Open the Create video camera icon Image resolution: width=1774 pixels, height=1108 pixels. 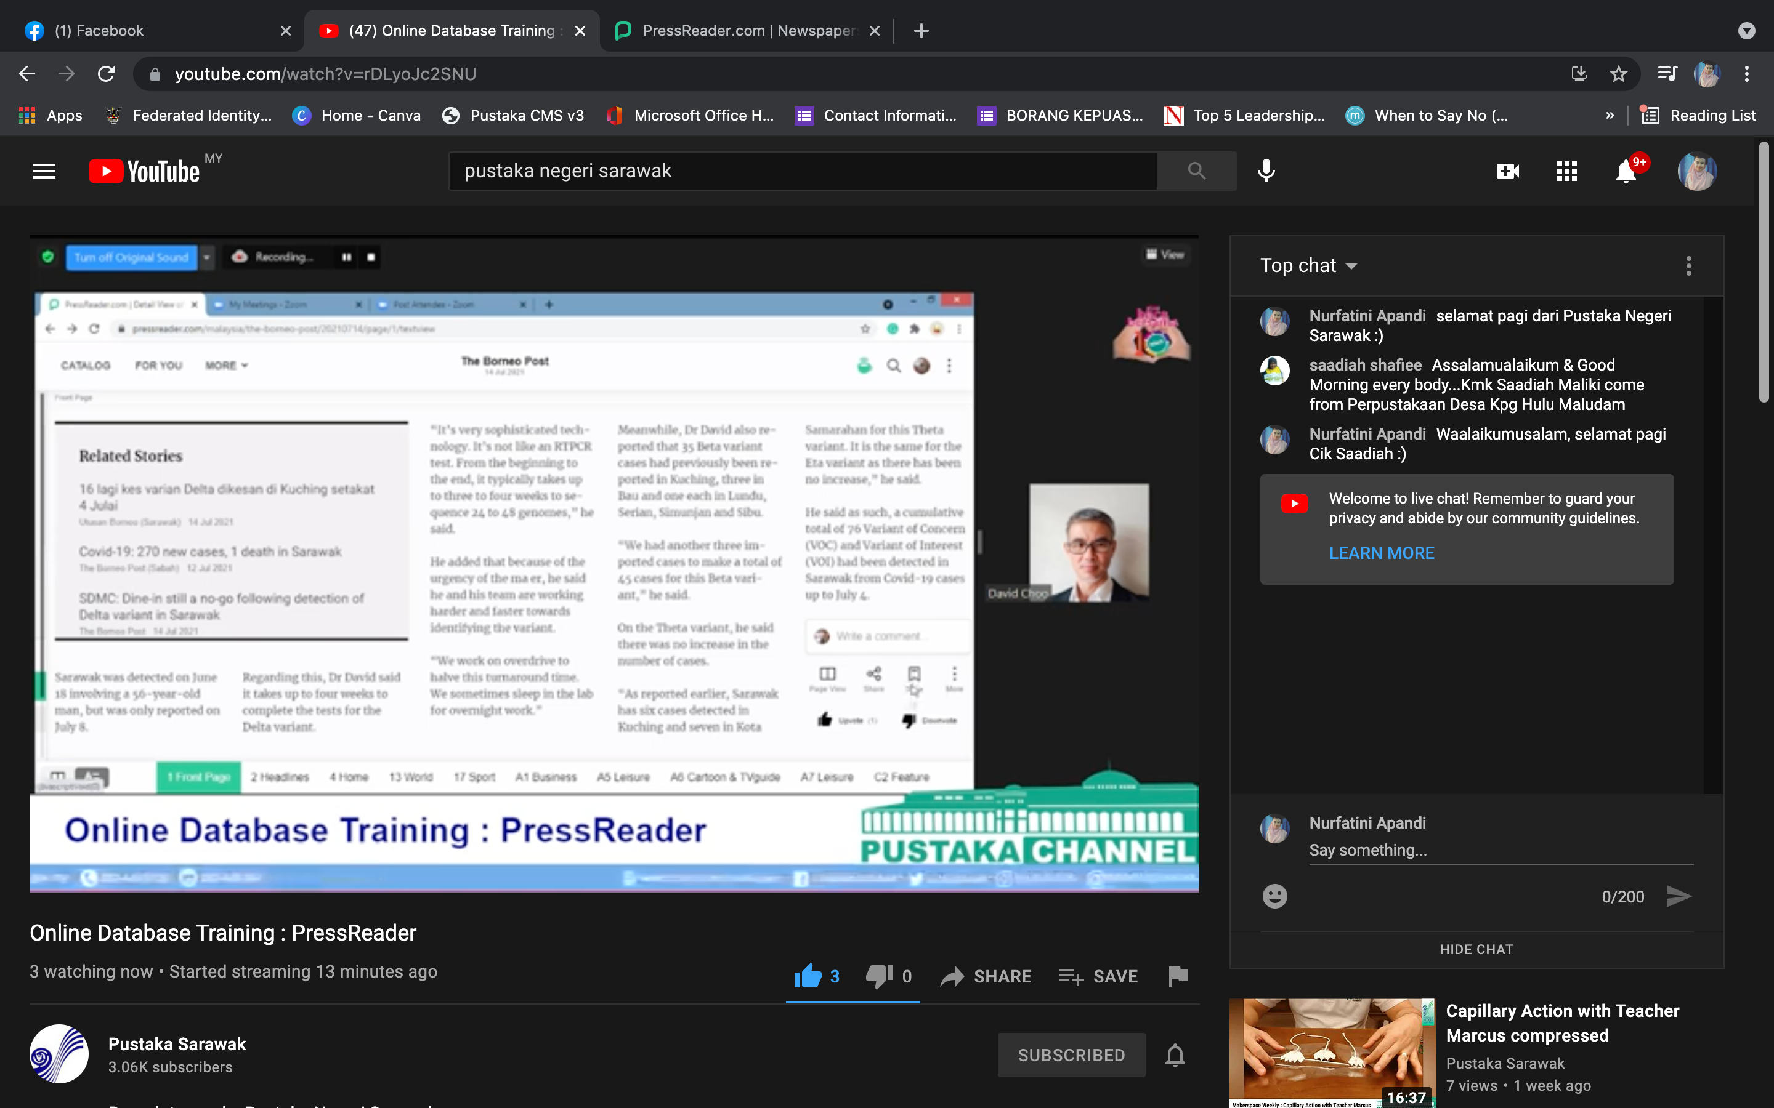[1507, 171]
